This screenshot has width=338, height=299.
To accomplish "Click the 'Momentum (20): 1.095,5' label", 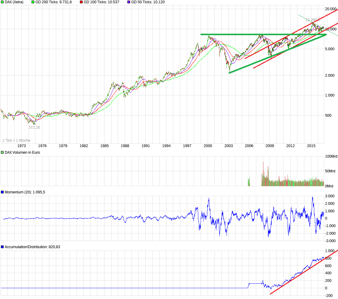I will (x=25, y=192).
